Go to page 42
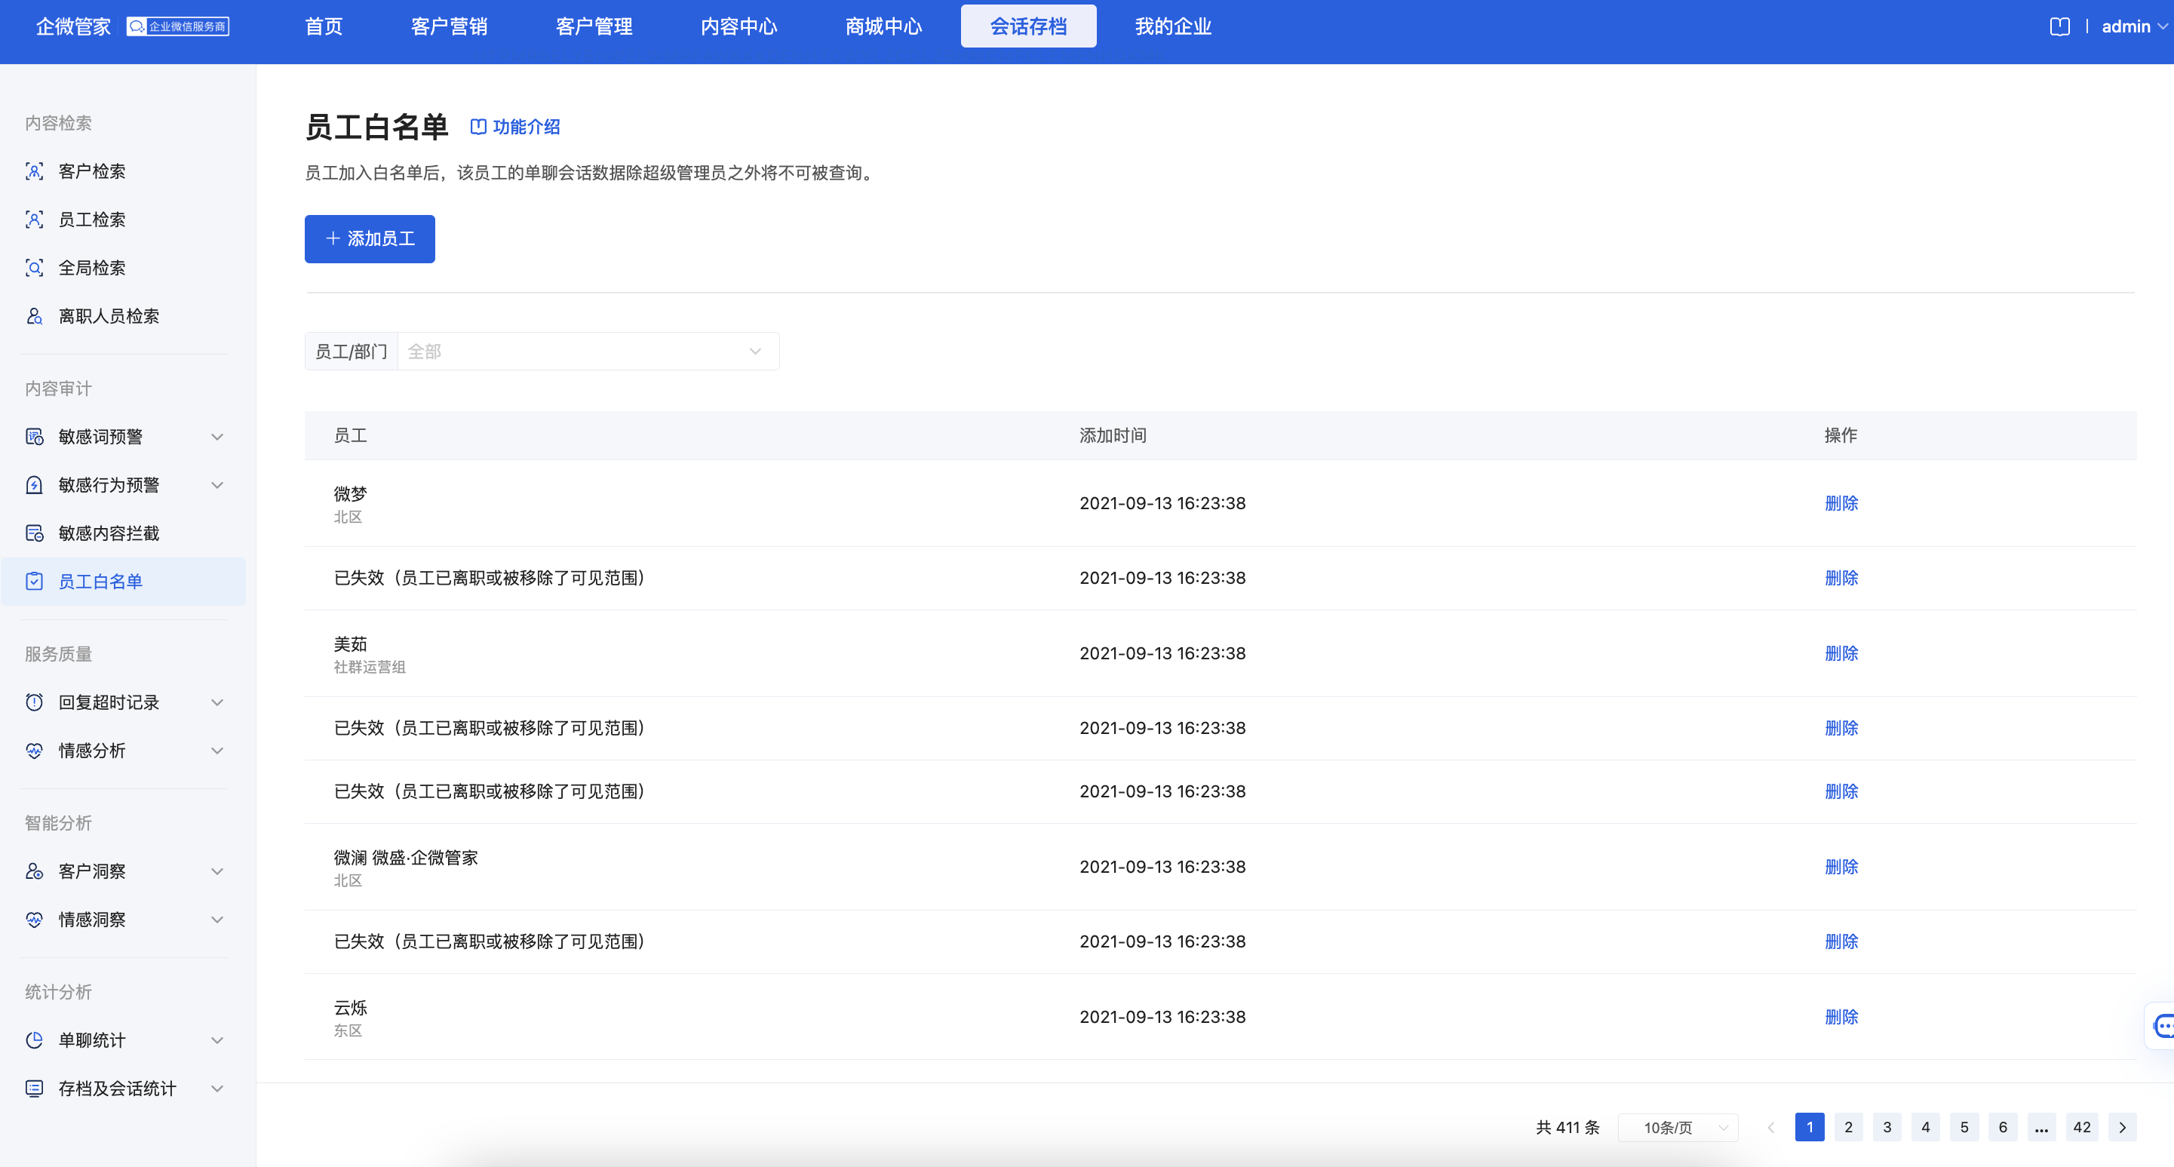2174x1167 pixels. pyautogui.click(x=2081, y=1127)
